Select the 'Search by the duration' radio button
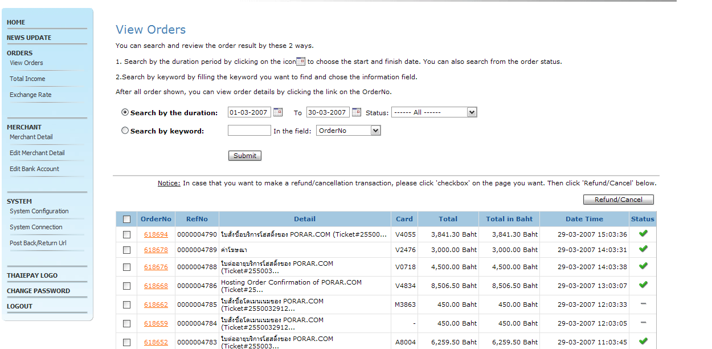This screenshot has width=712, height=349. 125,112
